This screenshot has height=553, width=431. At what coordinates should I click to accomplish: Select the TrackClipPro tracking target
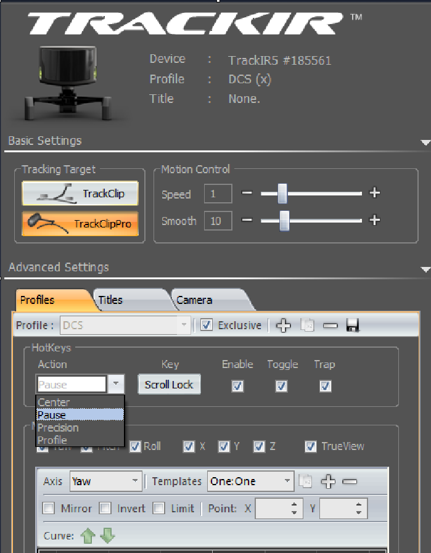(x=80, y=224)
